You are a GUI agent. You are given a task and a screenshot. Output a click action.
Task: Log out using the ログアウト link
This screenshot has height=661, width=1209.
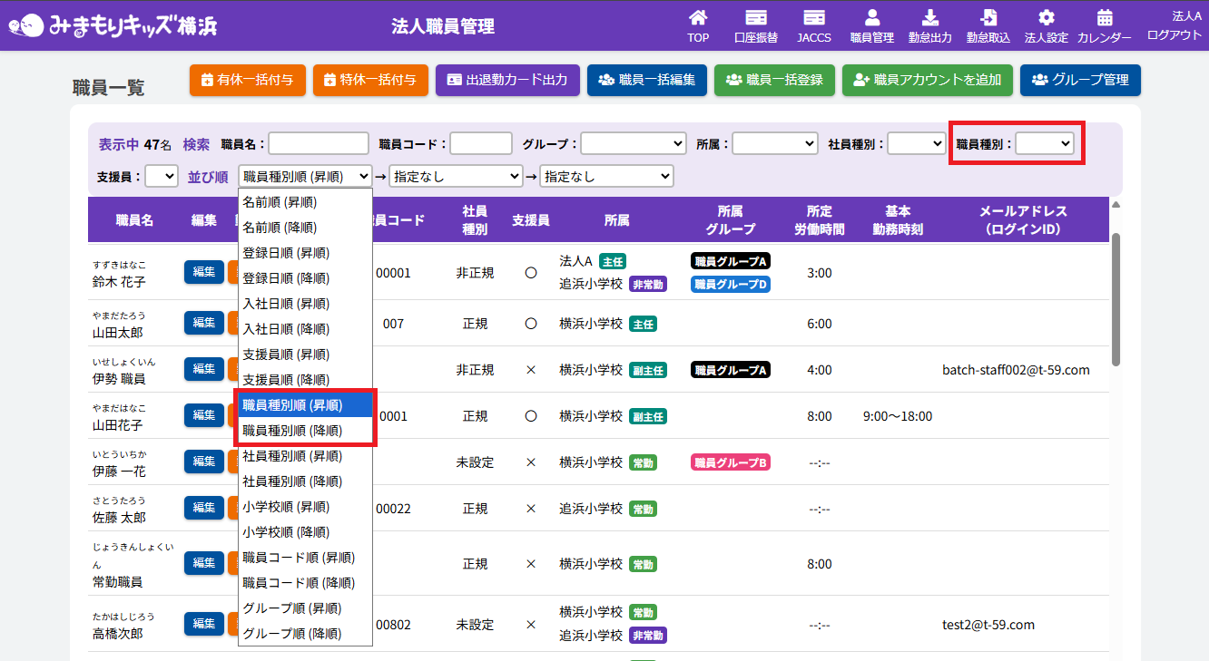point(1175,34)
